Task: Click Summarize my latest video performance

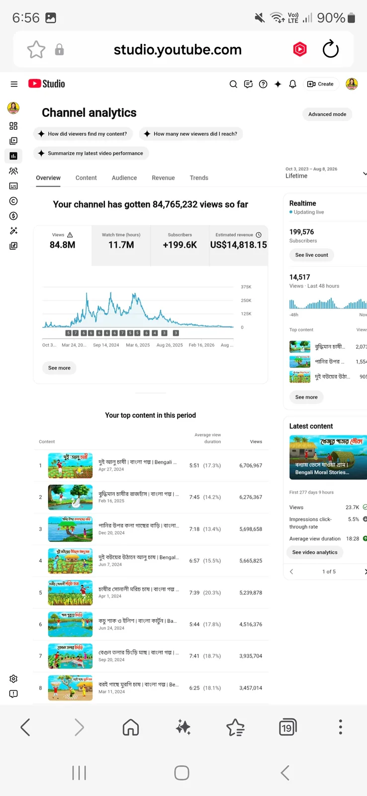Action: (91, 153)
